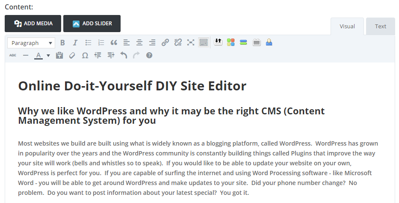The height and width of the screenshot is (203, 399).
Task: Insert a numbered list
Action: (x=101, y=43)
